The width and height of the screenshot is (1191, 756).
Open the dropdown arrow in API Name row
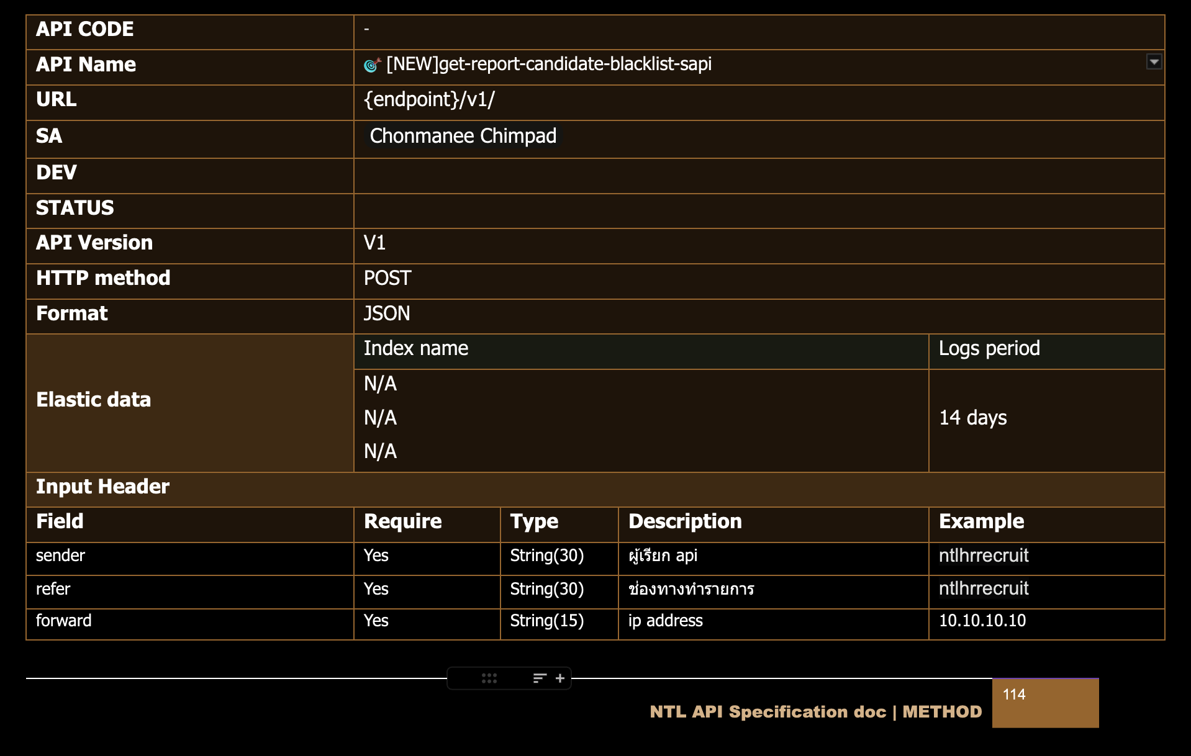coord(1154,61)
